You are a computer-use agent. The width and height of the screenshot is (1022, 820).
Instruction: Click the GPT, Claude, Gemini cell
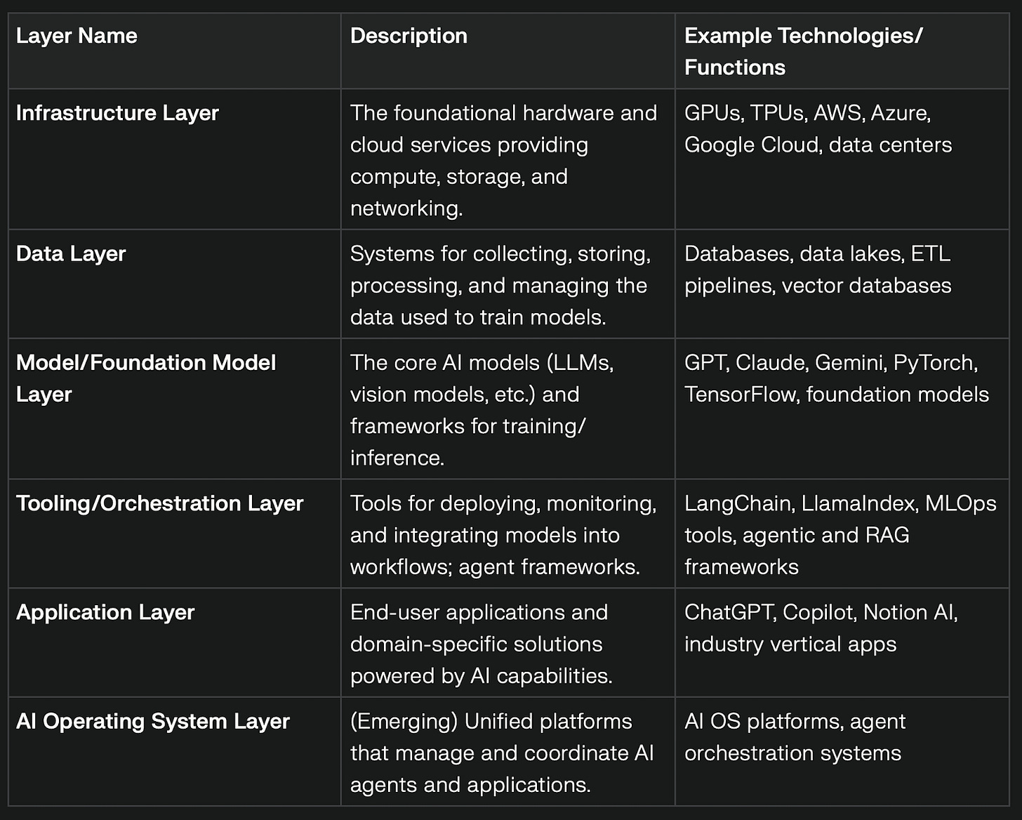pyautogui.click(x=842, y=409)
